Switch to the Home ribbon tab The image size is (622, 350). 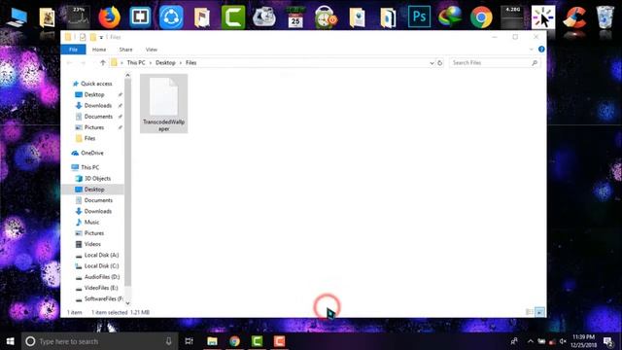[x=99, y=50]
